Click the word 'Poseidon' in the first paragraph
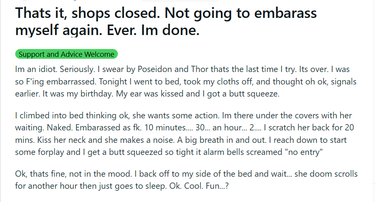This screenshot has width=375, height=202. pos(155,69)
